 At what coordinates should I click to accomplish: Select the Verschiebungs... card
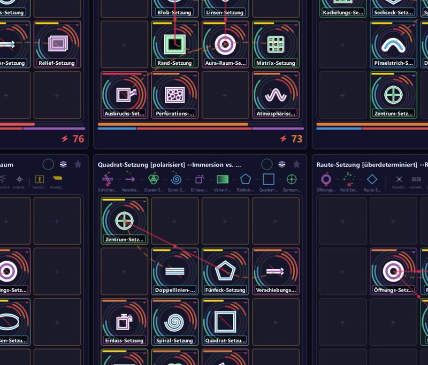276,271
